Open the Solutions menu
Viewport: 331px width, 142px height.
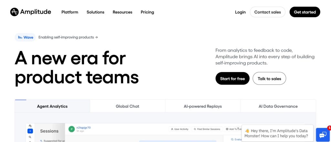tap(95, 12)
